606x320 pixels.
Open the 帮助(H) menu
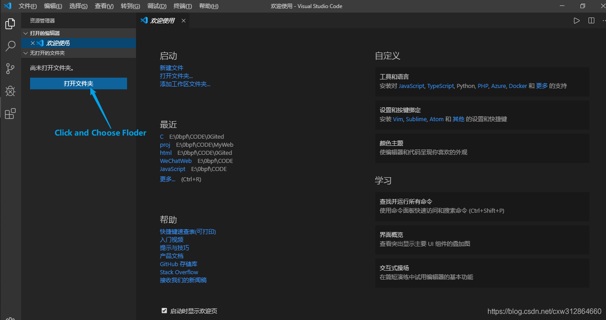click(x=209, y=6)
